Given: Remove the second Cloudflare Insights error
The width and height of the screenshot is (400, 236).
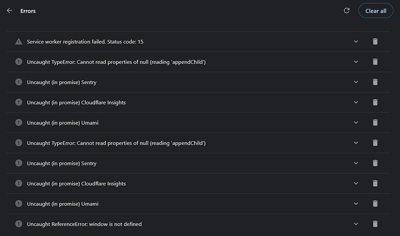Looking at the screenshot, I should (x=375, y=183).
